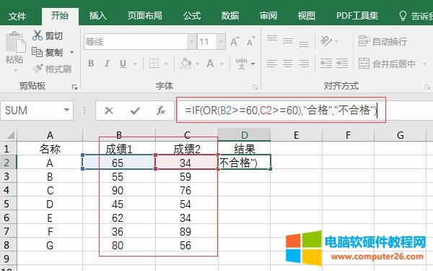Expand the Paste options arrow

(x=15, y=71)
